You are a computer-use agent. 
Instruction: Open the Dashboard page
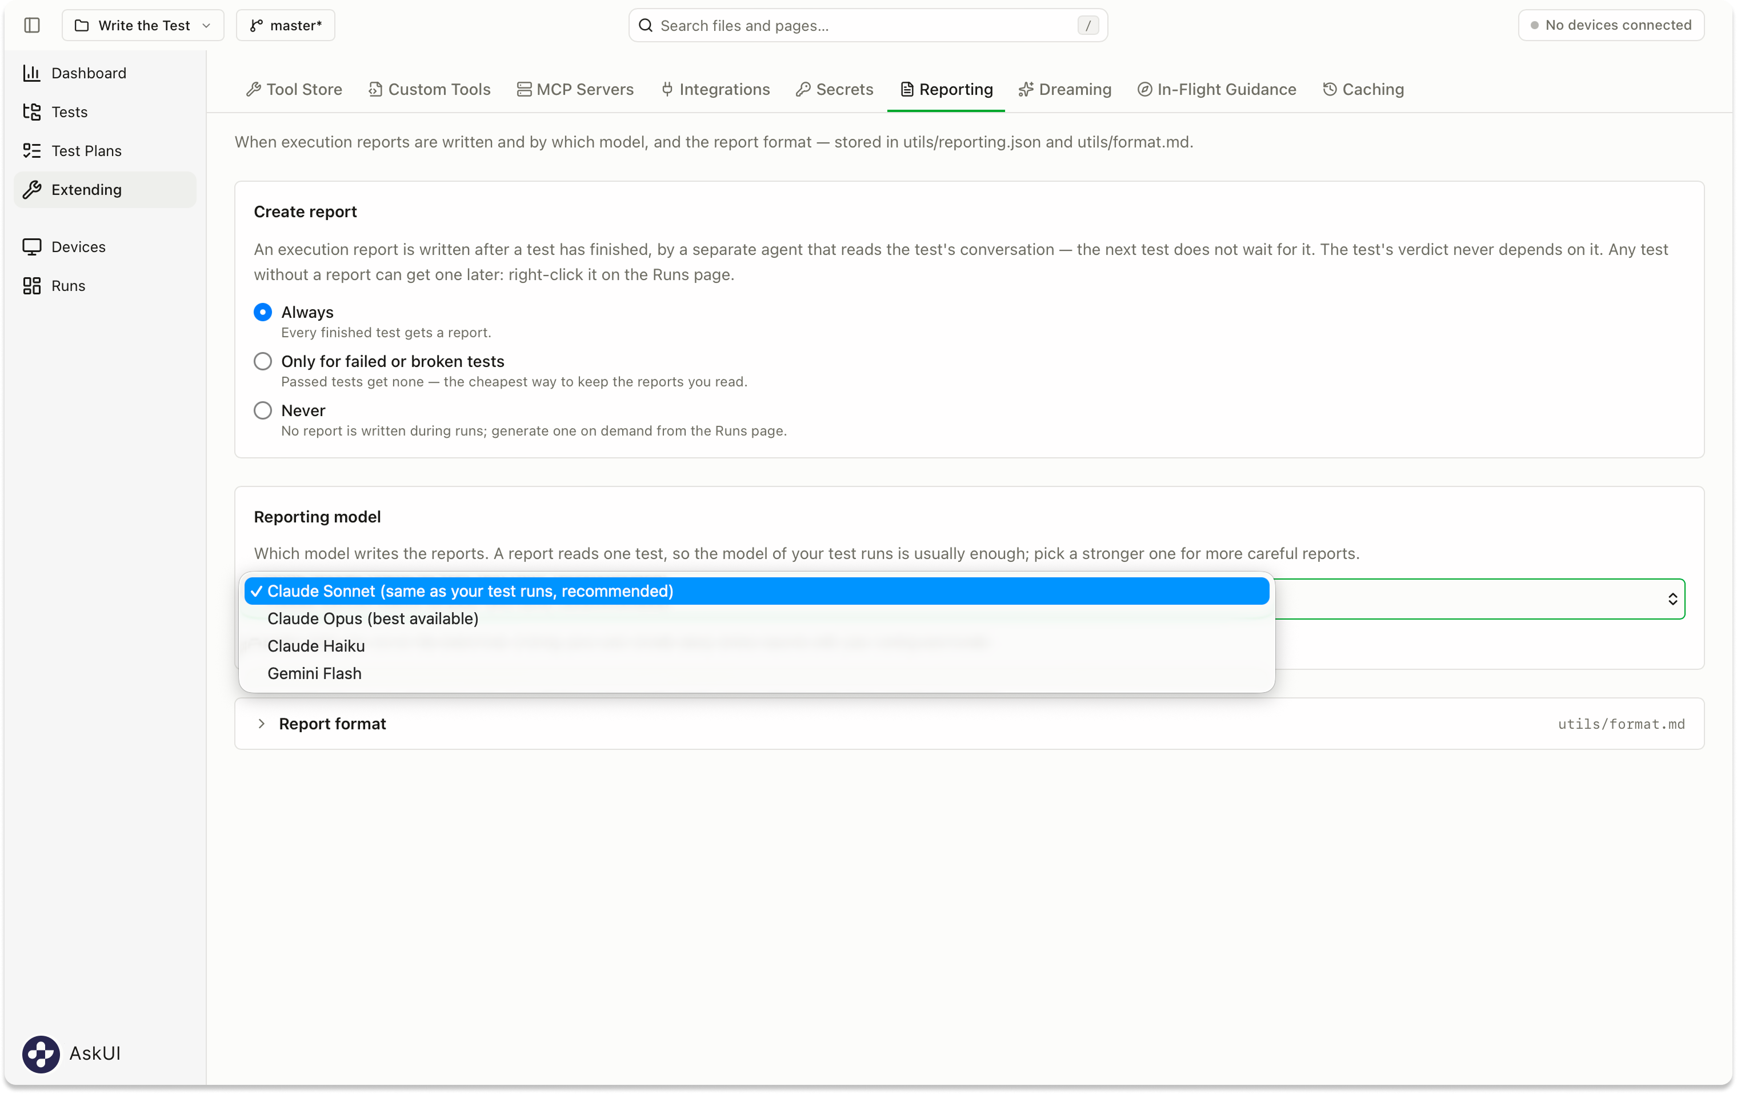(105, 73)
